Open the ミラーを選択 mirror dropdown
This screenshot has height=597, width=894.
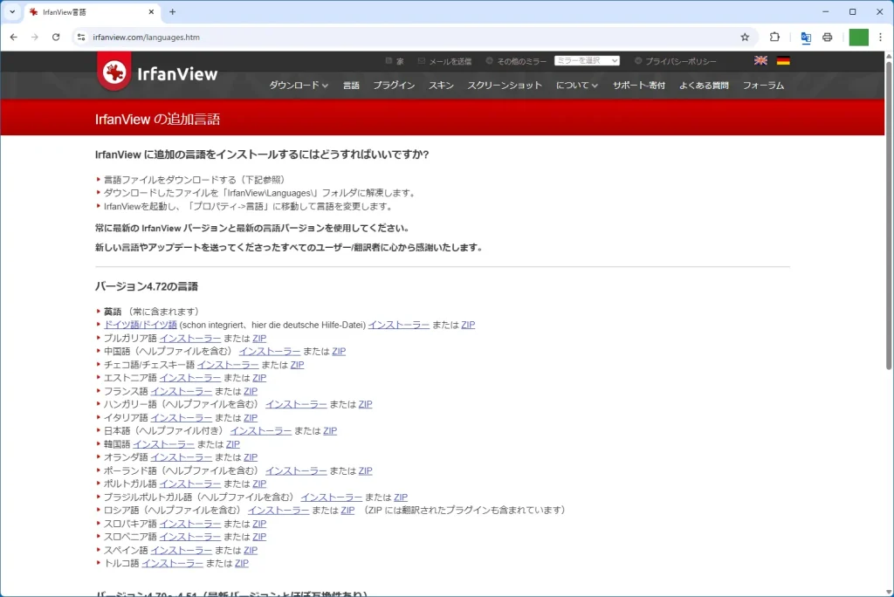[x=587, y=60]
